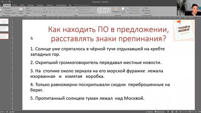Open the change case (Aa) dropdown
The width and height of the screenshot is (201, 113).
point(50,12)
